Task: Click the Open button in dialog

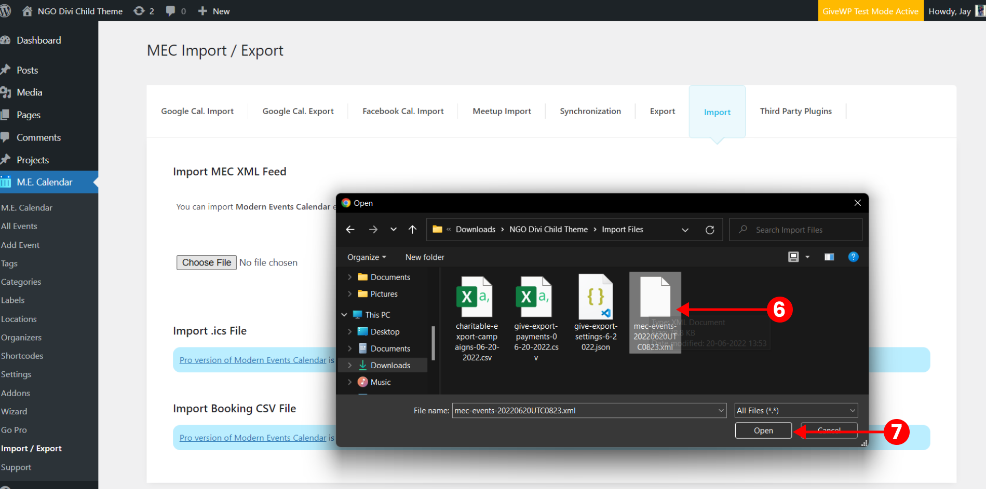Action: click(x=763, y=430)
